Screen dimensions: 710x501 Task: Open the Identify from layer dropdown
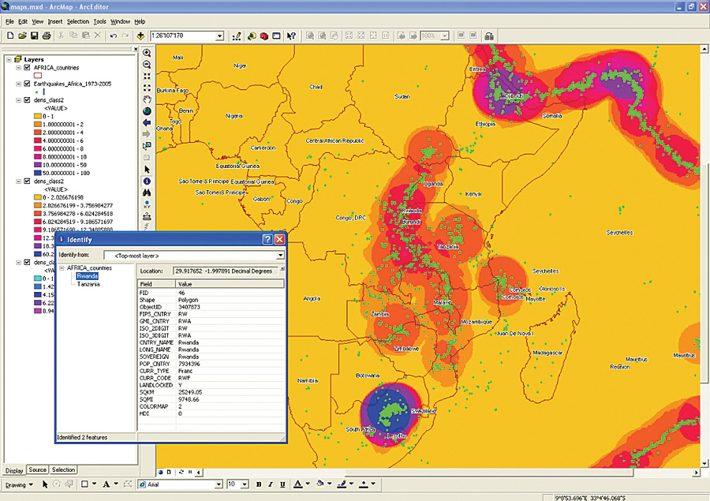(x=279, y=256)
